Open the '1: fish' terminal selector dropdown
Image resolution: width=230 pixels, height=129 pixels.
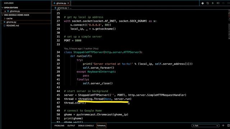pos(205,126)
